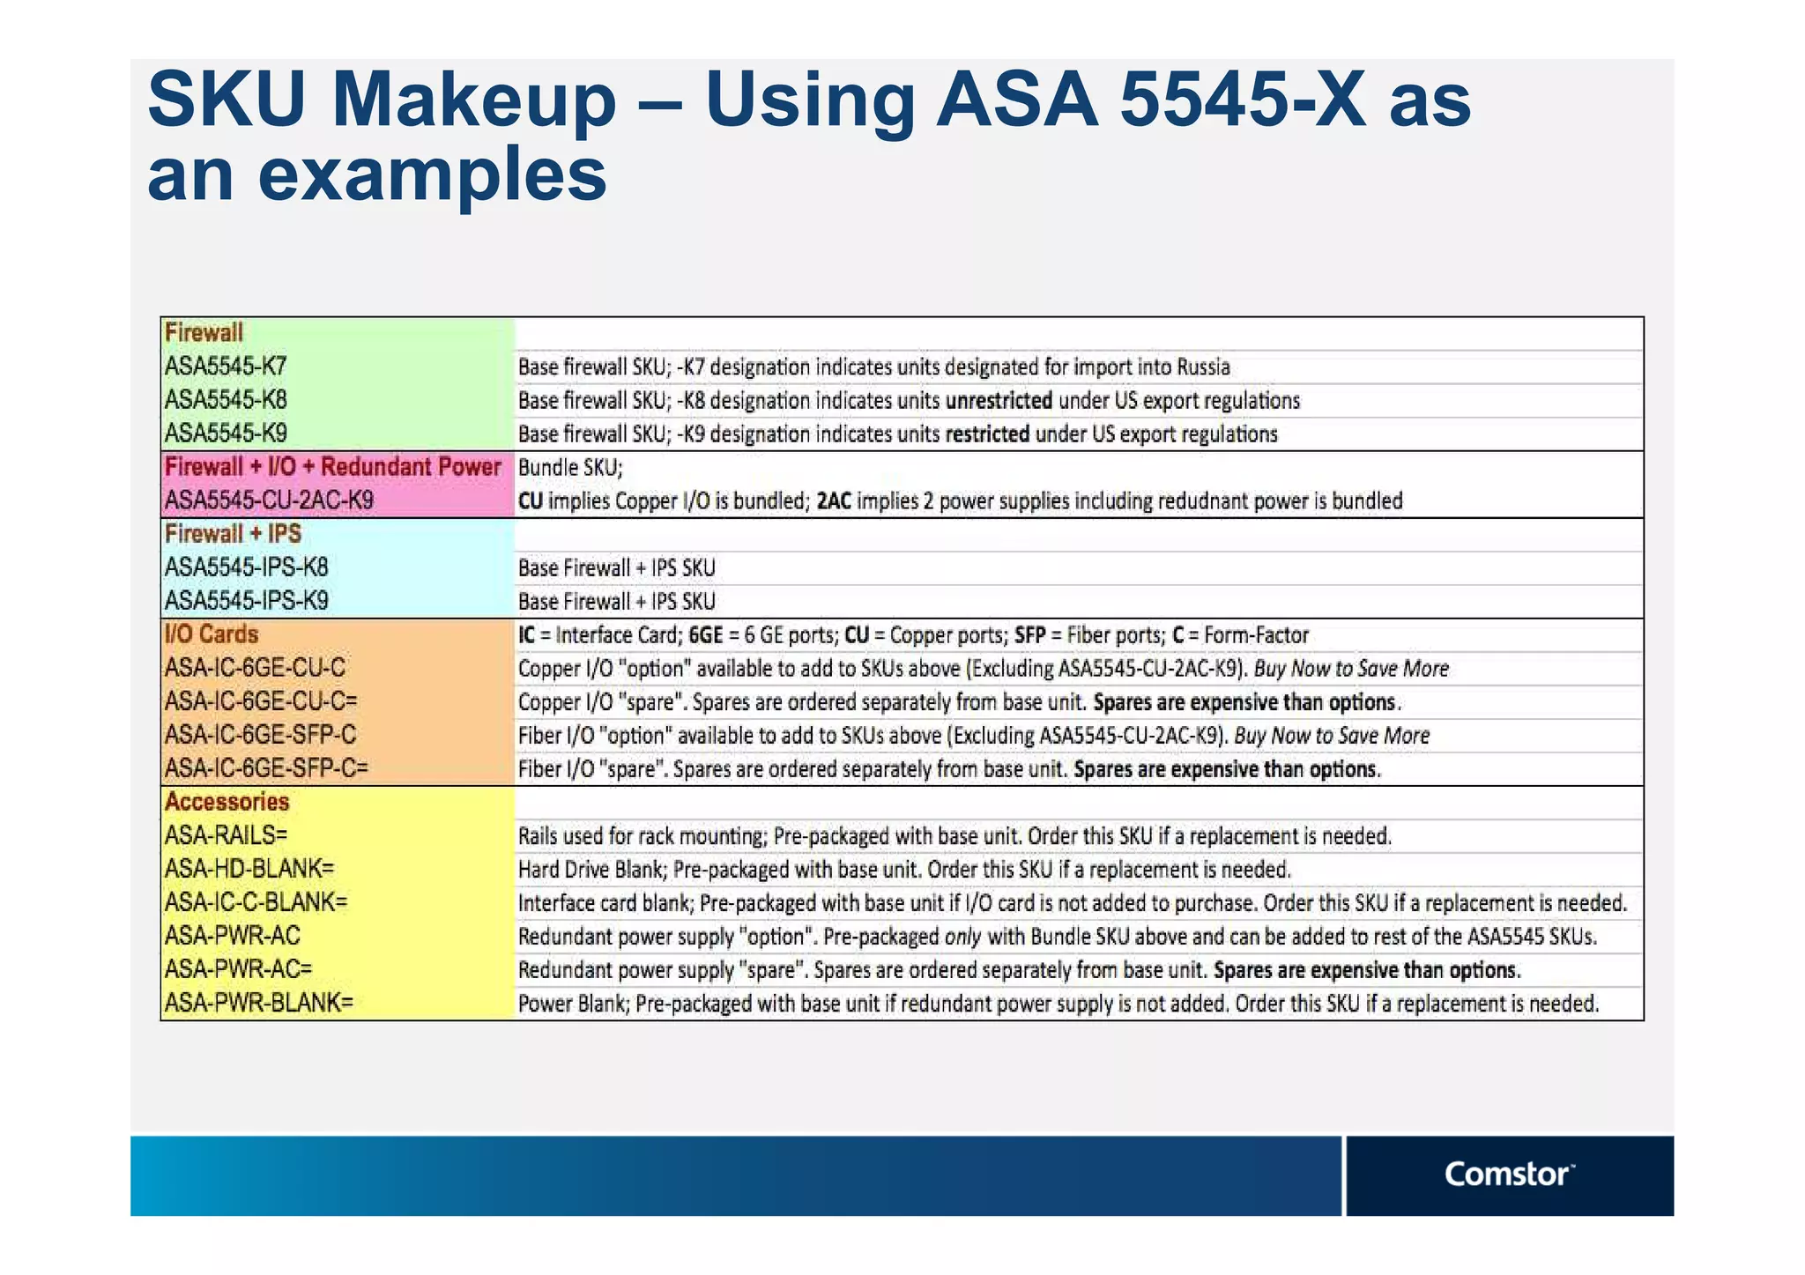Click the ASA-IC-6GE-CU-C SKU cell
The height and width of the screenshot is (1275, 1805).
point(256,668)
